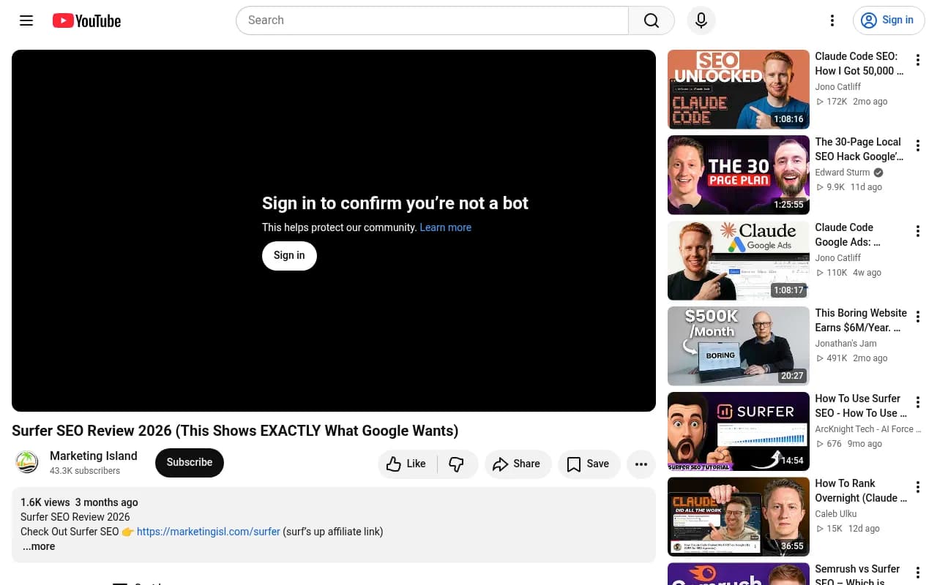Click channel name Edward Sturm
The image size is (937, 585).
pyautogui.click(x=843, y=173)
